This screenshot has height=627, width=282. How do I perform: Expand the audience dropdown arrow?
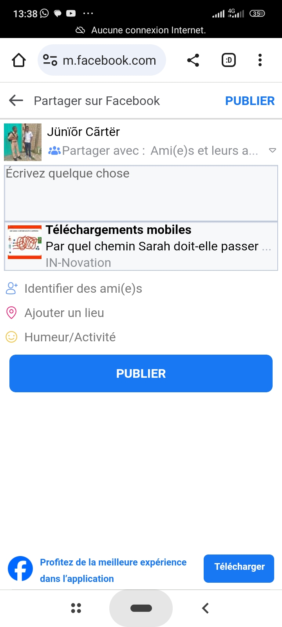coord(273,150)
